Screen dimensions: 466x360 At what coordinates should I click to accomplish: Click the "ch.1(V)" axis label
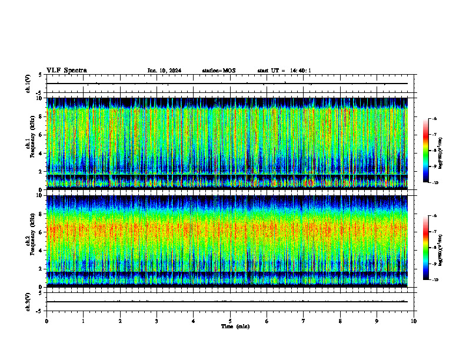pyautogui.click(x=28, y=84)
